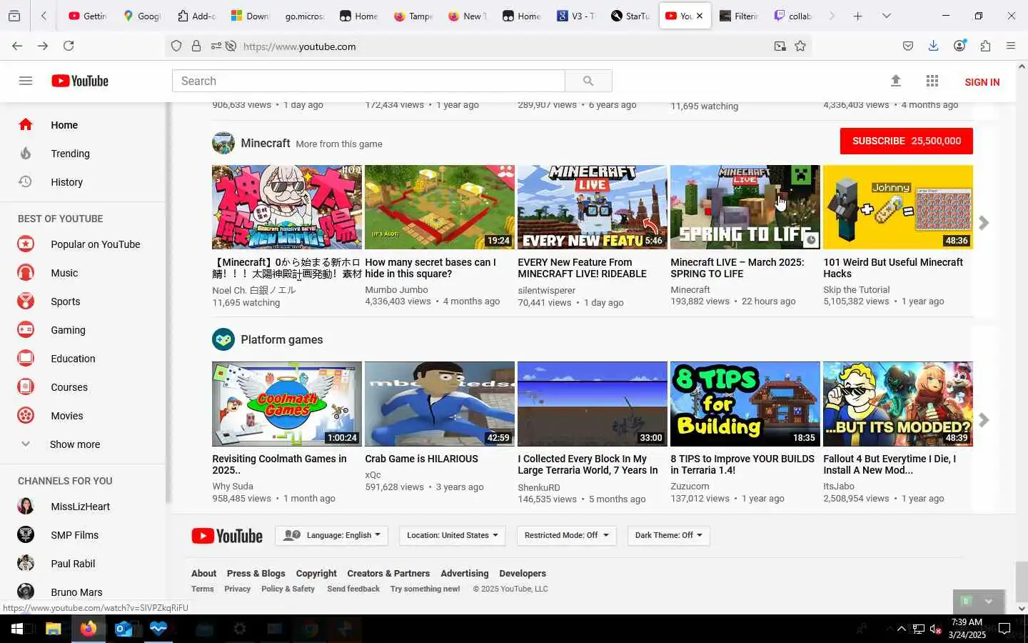Open Crab Game is HILARIOUS thumbnail
This screenshot has width=1028, height=643.
(x=440, y=404)
